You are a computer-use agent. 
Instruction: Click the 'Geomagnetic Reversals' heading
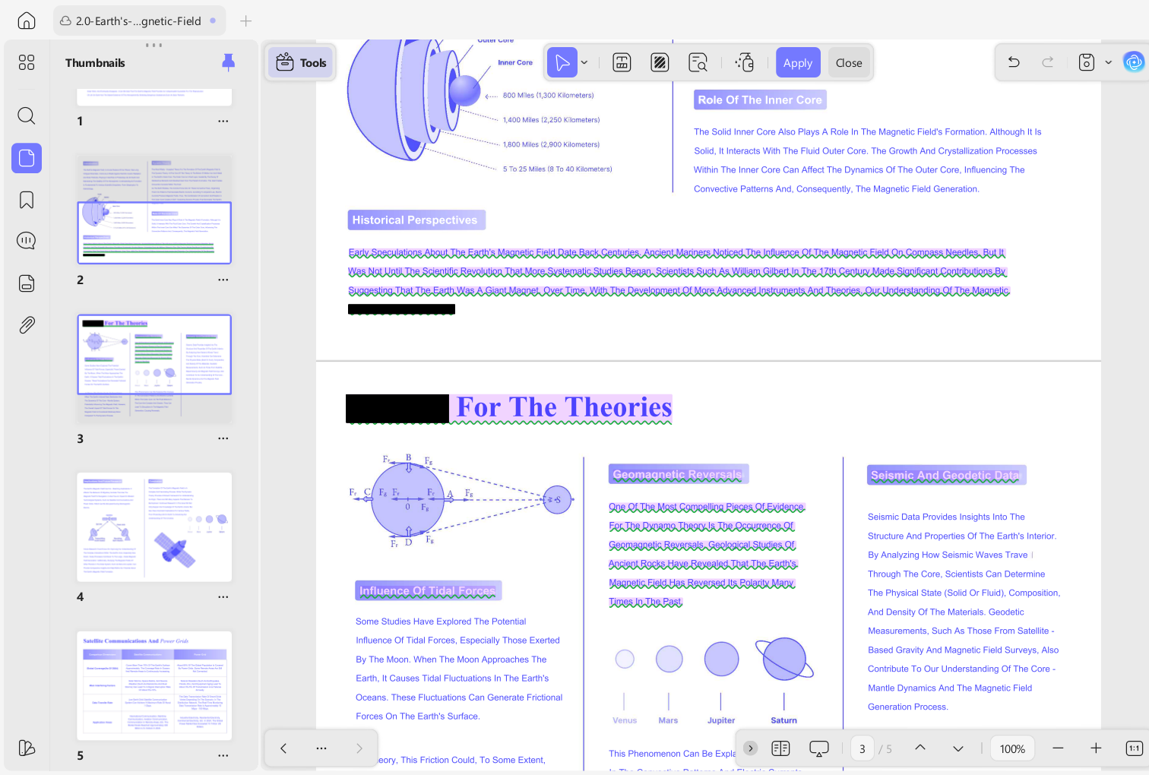pos(678,475)
